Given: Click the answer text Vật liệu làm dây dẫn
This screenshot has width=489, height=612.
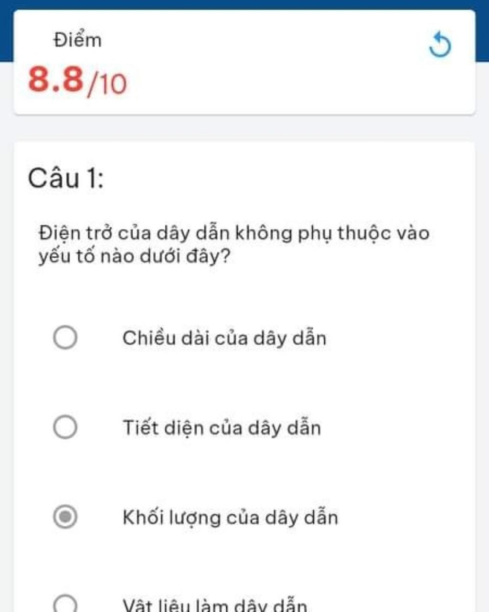Looking at the screenshot, I should pos(215,604).
